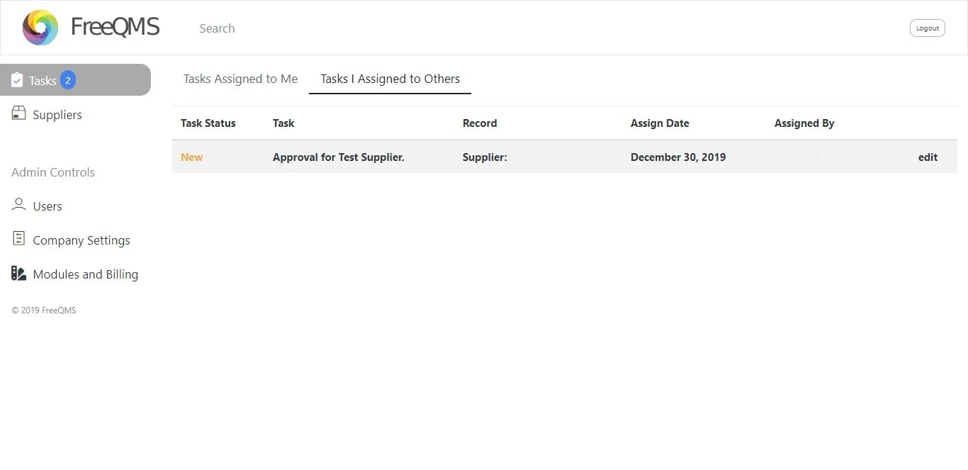Click the Users person icon
This screenshot has height=470, width=968.
pyautogui.click(x=19, y=205)
